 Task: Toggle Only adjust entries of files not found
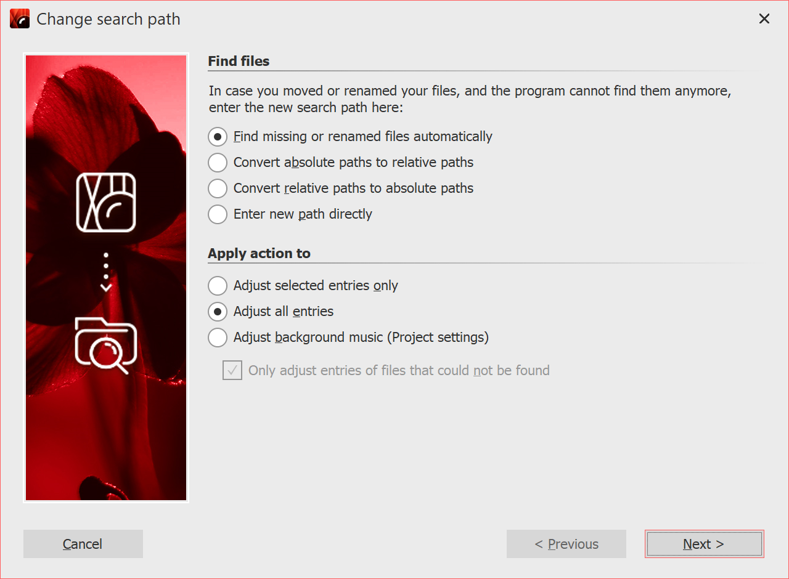[x=232, y=371]
